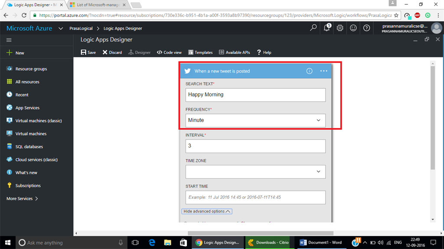Click the designer vertical scrollbar
This screenshot has height=249, width=444.
432,117
